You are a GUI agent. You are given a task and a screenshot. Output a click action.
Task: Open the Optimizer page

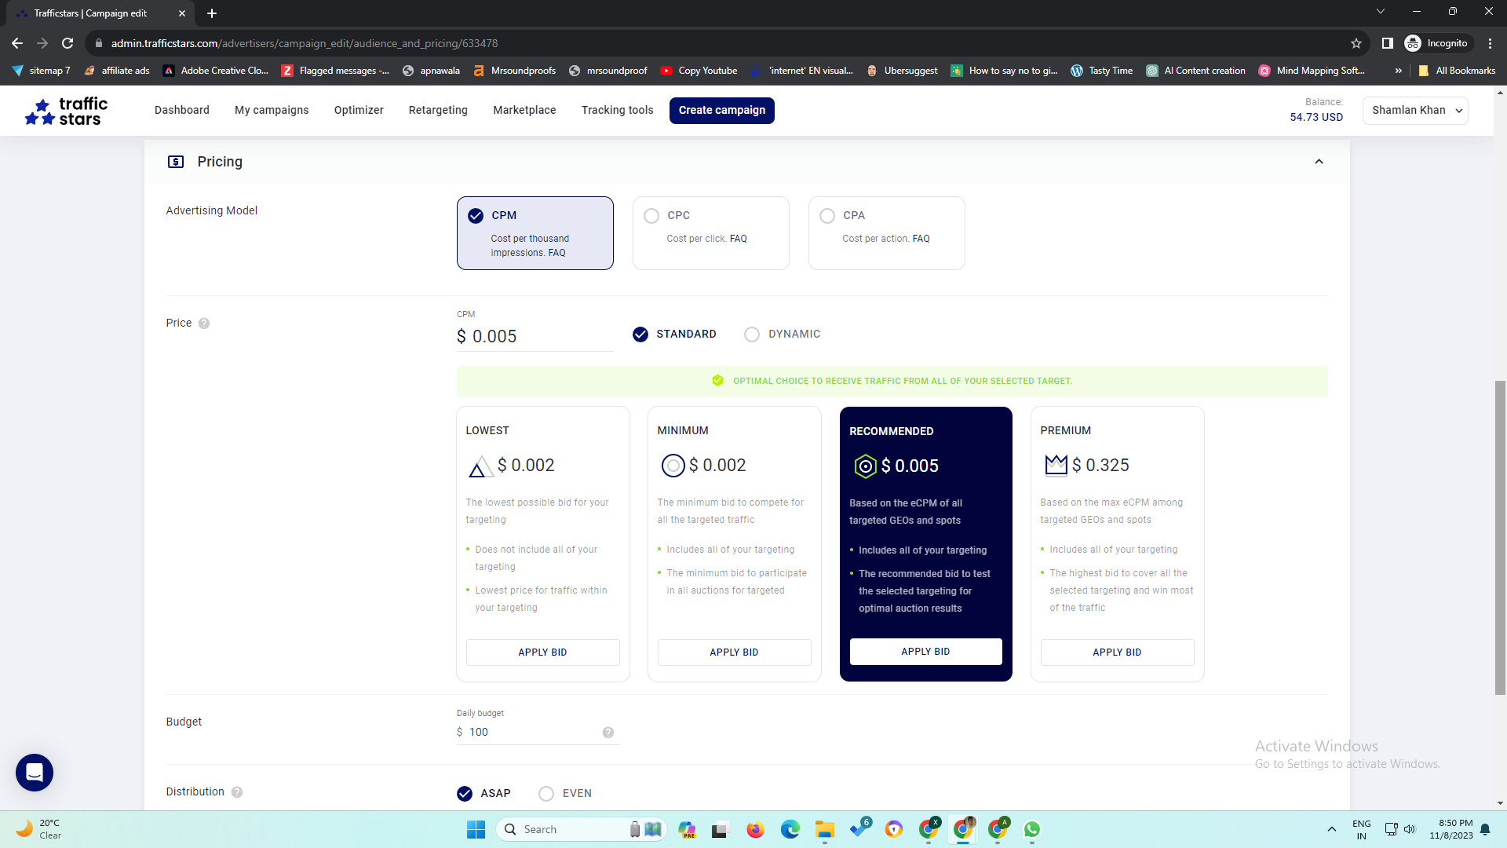tap(359, 111)
